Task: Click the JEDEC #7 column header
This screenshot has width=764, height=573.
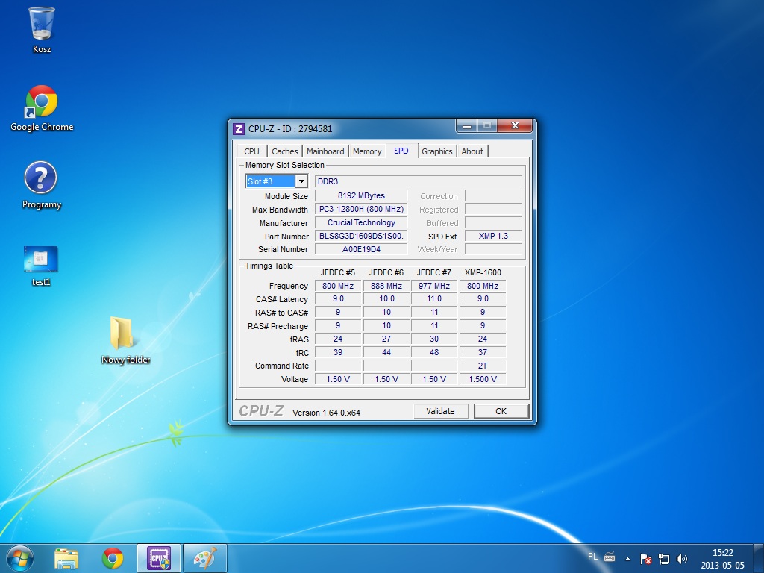Action: [x=434, y=272]
